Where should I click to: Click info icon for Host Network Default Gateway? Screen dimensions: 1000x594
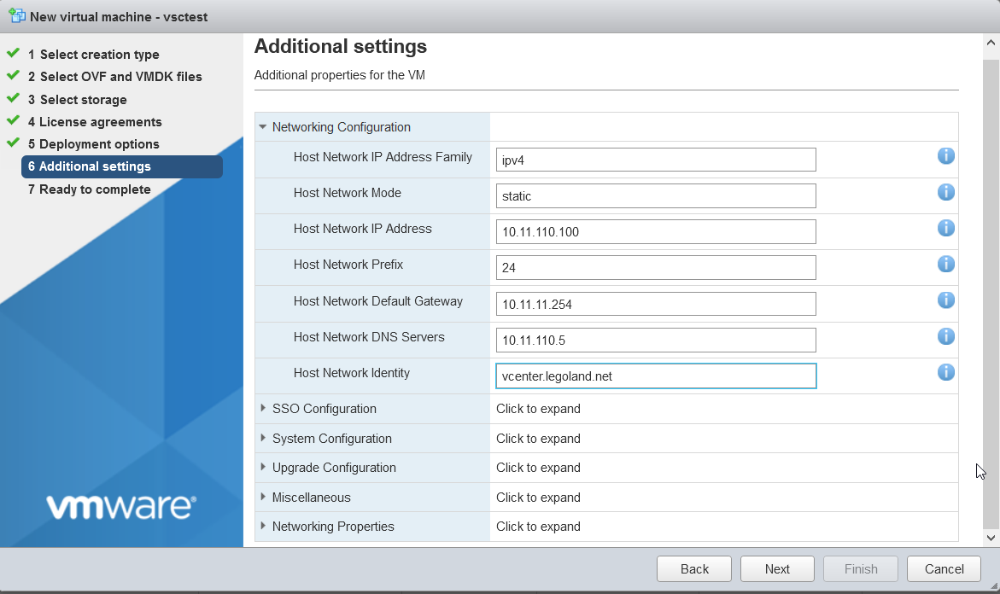[945, 300]
